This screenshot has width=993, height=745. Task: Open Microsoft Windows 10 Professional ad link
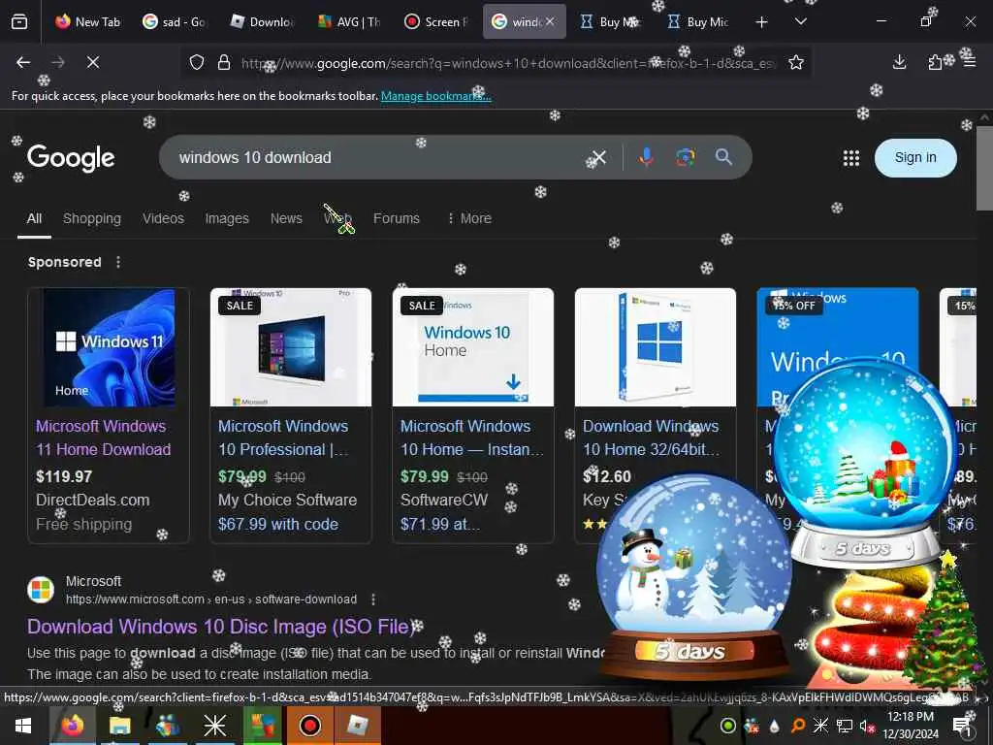click(x=283, y=437)
